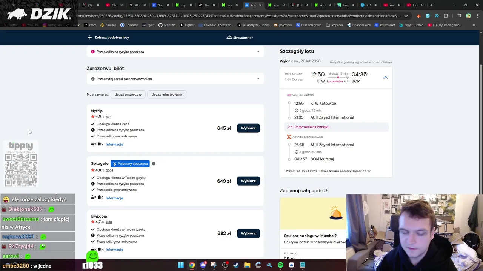Click the browser address bar URL

pyautogui.click(x=238, y=16)
